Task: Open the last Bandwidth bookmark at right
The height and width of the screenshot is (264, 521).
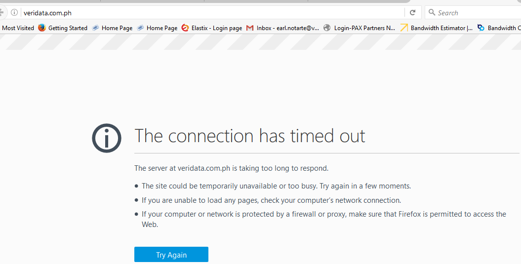Action: [x=499, y=28]
